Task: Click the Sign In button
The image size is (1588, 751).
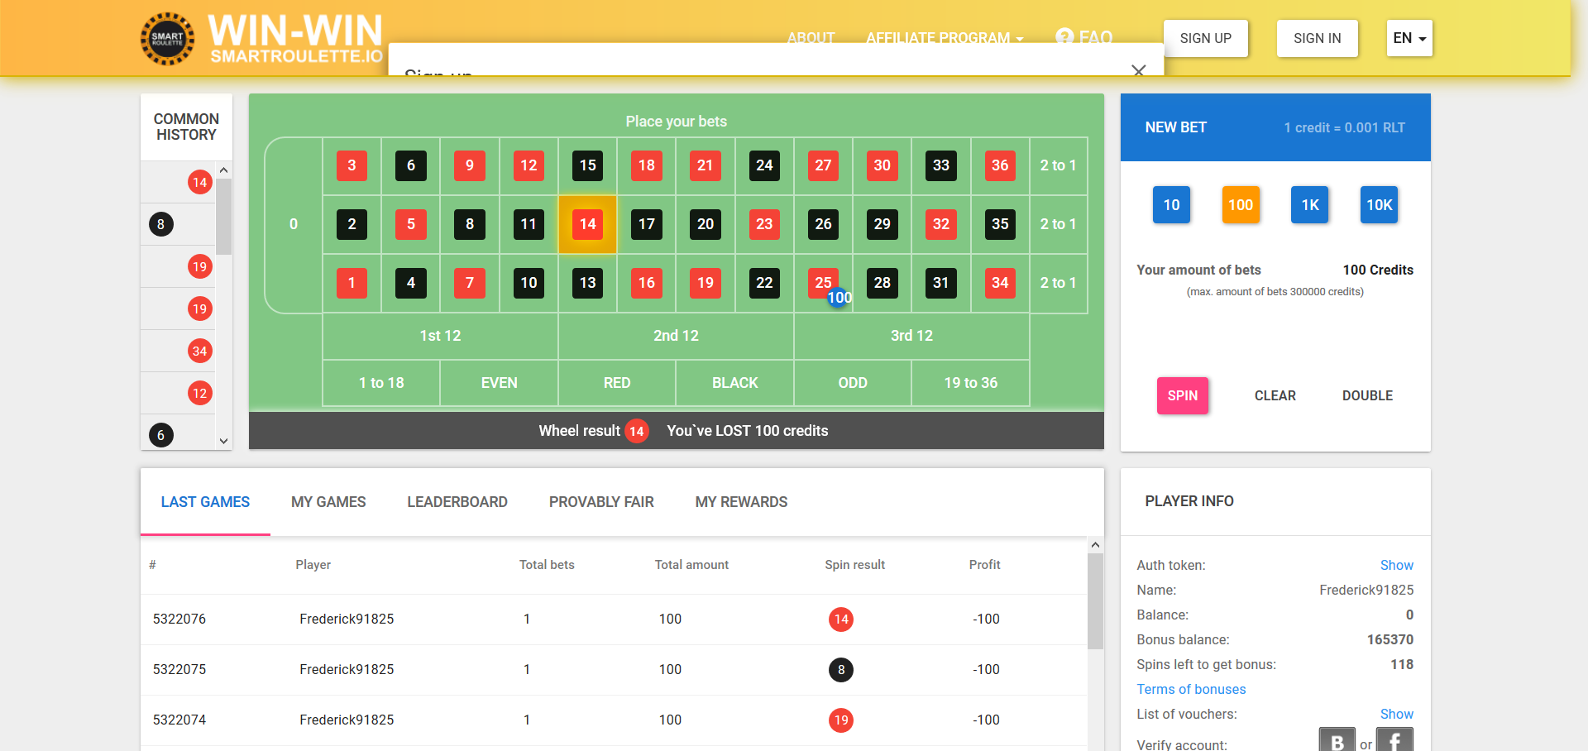Action: (x=1318, y=38)
